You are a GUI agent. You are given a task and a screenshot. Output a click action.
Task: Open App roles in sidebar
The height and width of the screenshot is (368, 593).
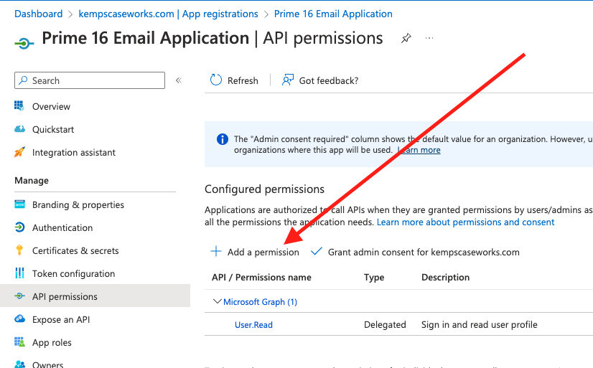click(x=52, y=342)
